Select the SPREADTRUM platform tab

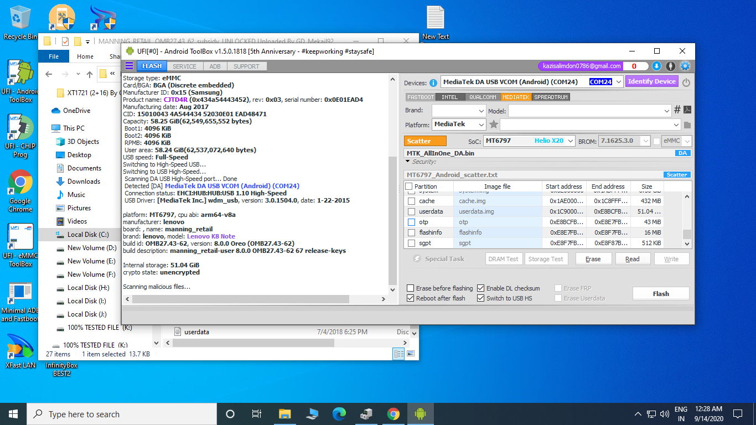point(551,97)
